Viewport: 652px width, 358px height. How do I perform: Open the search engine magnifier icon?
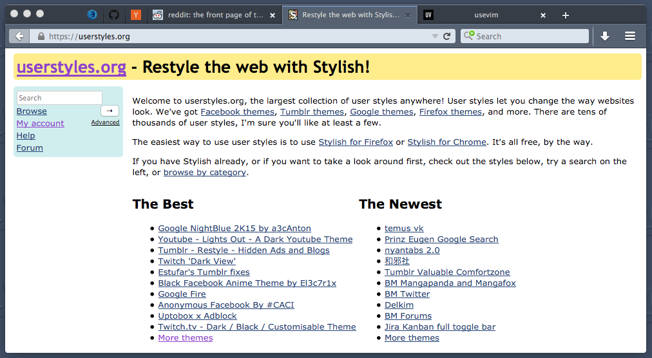point(469,35)
